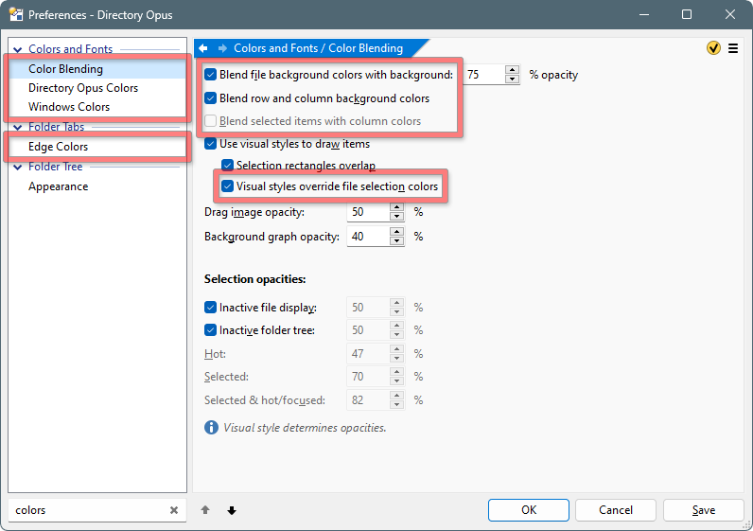Increase Hot opacity spinner

click(x=396, y=349)
